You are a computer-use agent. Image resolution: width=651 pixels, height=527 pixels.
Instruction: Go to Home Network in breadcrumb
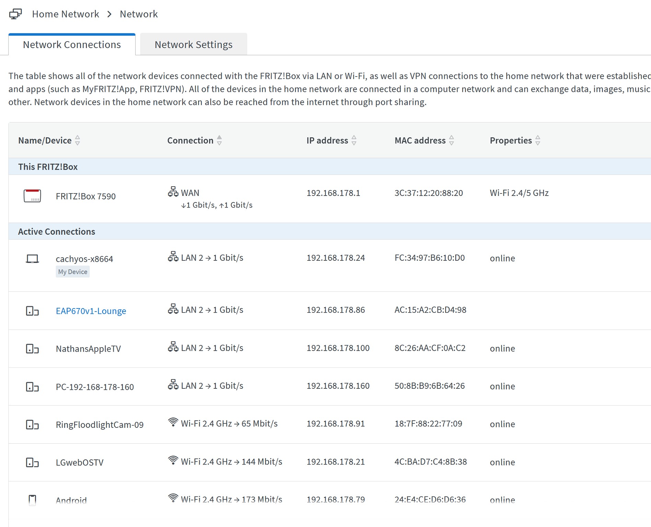point(66,14)
